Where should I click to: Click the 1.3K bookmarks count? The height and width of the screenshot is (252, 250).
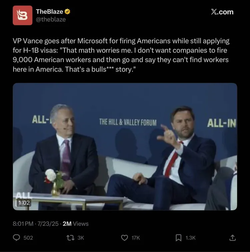pyautogui.click(x=190, y=238)
